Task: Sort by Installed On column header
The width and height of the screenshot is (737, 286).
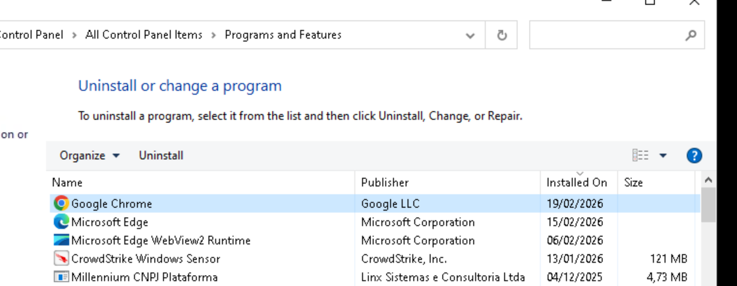Action: [x=577, y=182]
